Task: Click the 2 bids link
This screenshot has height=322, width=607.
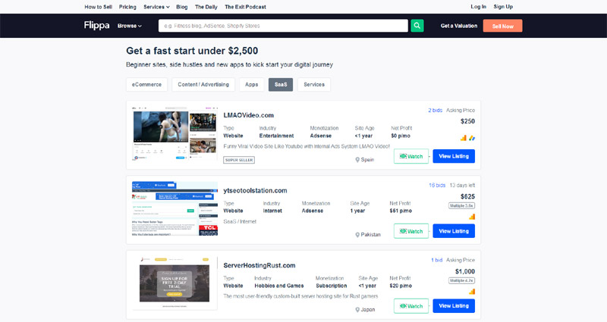Action: 435,110
